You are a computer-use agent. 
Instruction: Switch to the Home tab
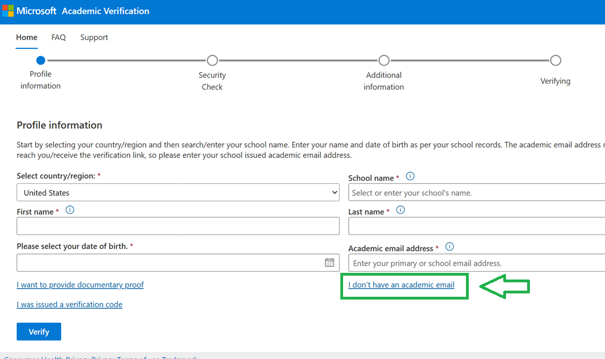pyautogui.click(x=27, y=37)
